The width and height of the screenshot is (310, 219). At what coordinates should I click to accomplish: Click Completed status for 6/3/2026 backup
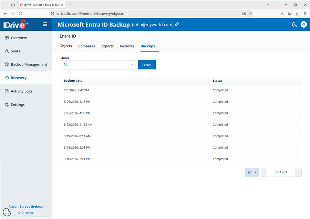click(220, 90)
